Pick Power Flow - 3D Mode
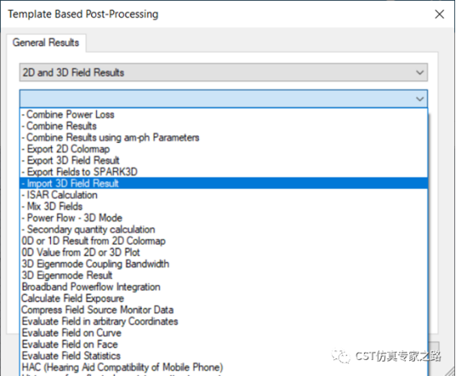Viewport: 456px width, 376px height. coord(223,218)
